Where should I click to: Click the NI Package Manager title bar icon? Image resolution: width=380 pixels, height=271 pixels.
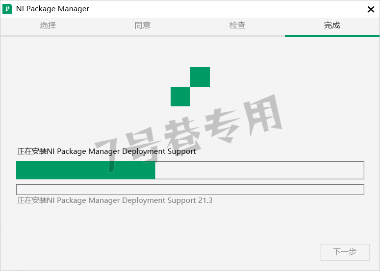pyautogui.click(x=8, y=9)
